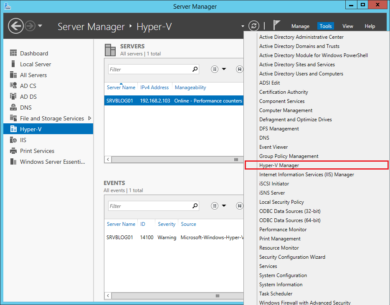Select the Hyper-V sidebar icon

click(15, 129)
